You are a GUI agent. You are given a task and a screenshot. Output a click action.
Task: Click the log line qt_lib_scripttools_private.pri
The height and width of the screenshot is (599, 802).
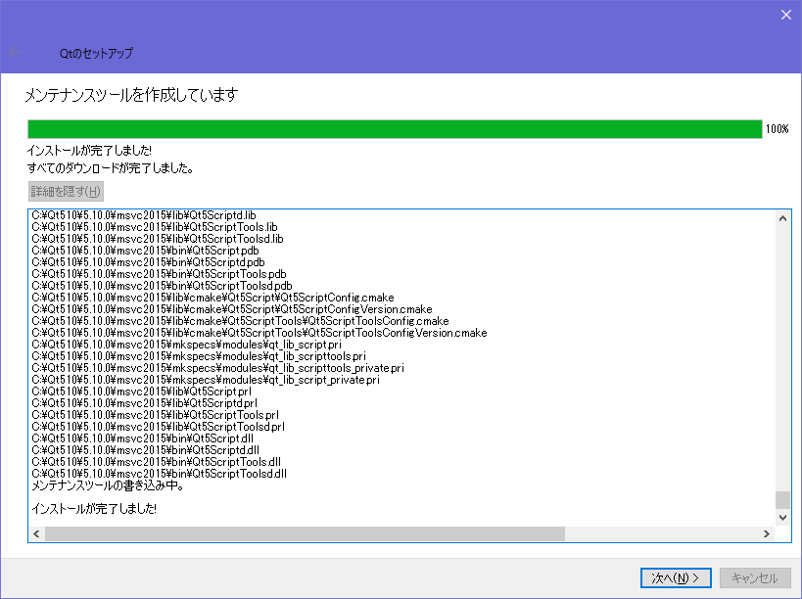point(218,368)
